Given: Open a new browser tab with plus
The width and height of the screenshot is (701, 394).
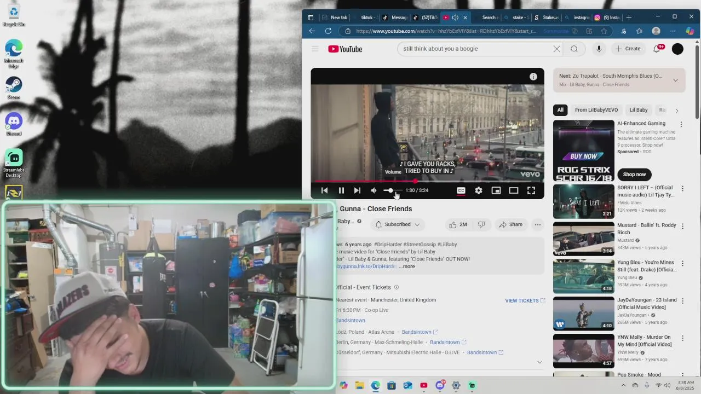Looking at the screenshot, I should click(629, 18).
